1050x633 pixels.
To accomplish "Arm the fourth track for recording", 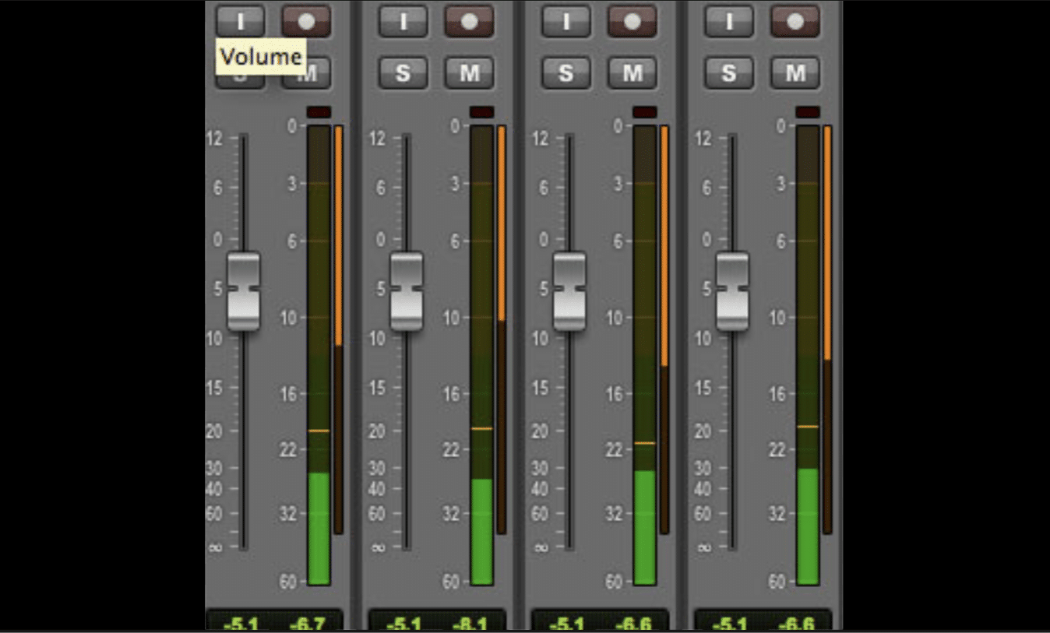I will 794,21.
